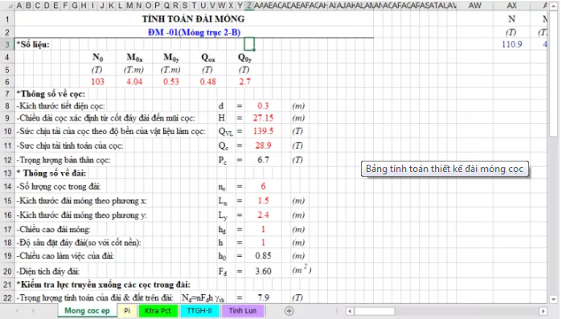Screen dimensions: 562x319
Task: Select the Q0y value 2.7
Action: pos(244,82)
